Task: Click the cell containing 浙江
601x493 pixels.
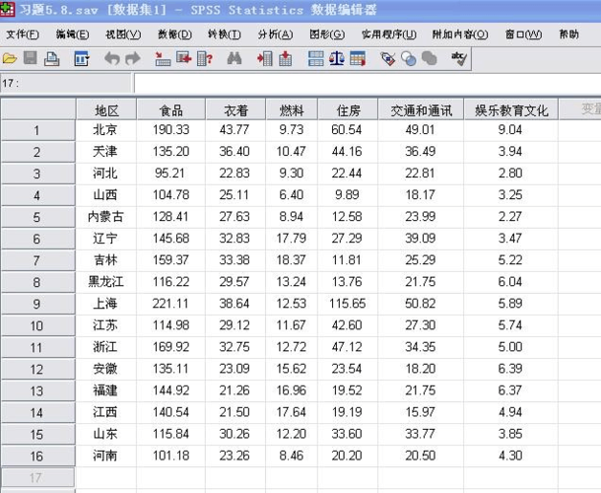Action: pos(106,347)
